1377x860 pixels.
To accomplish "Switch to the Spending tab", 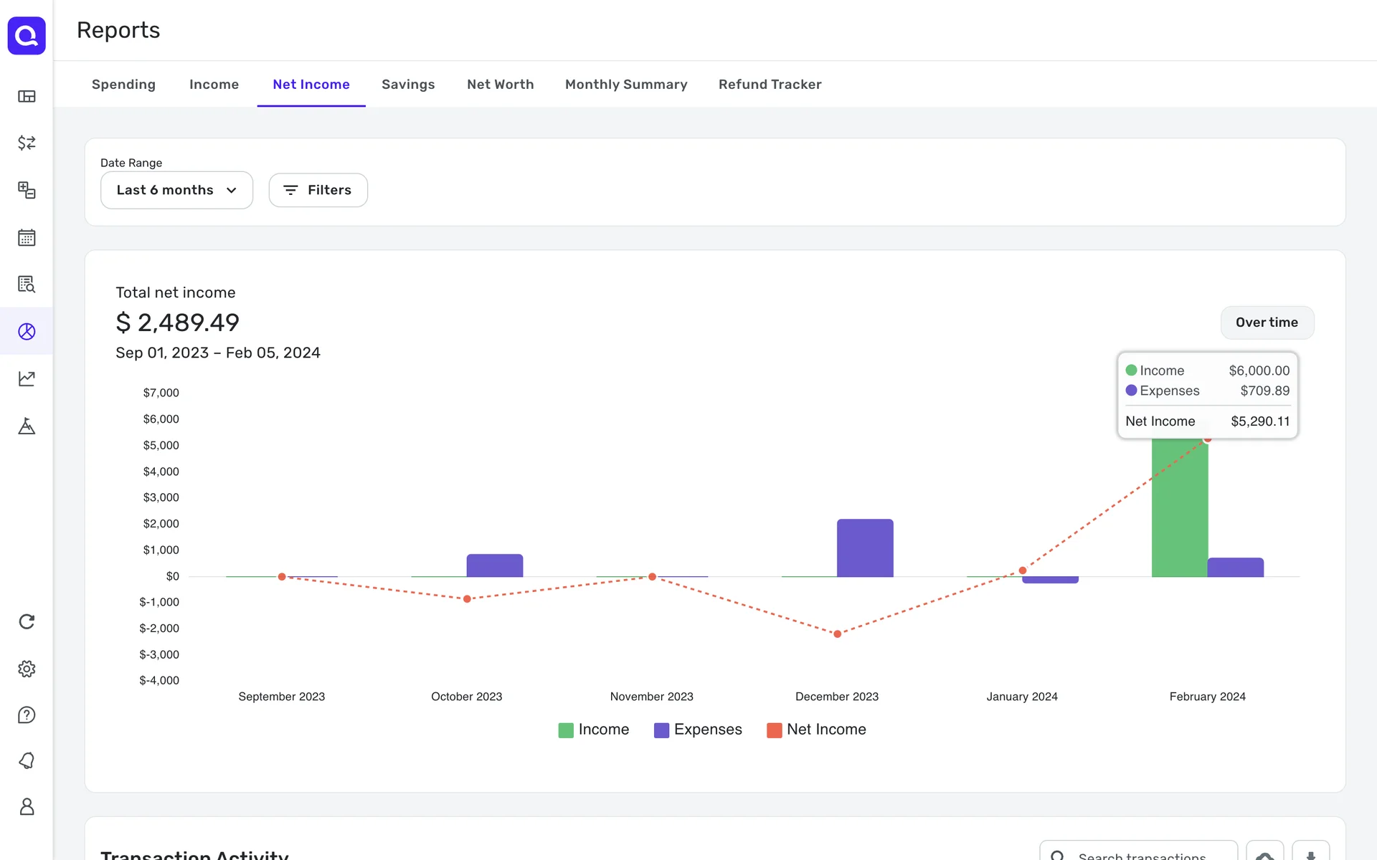I will [123, 85].
